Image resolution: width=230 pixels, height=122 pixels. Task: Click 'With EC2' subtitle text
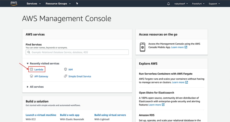tap(31, 119)
